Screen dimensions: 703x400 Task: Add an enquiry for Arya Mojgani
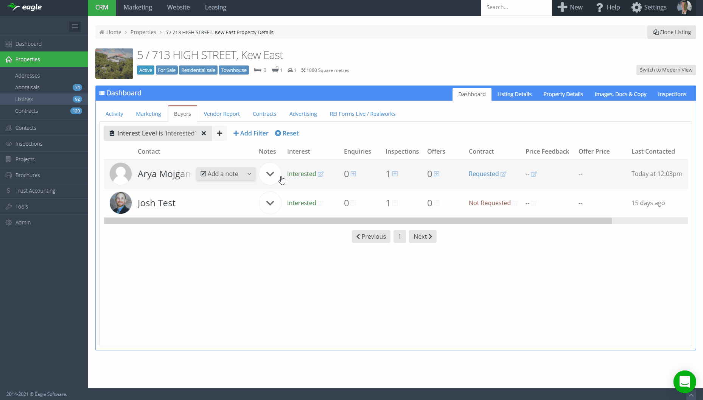tap(353, 174)
